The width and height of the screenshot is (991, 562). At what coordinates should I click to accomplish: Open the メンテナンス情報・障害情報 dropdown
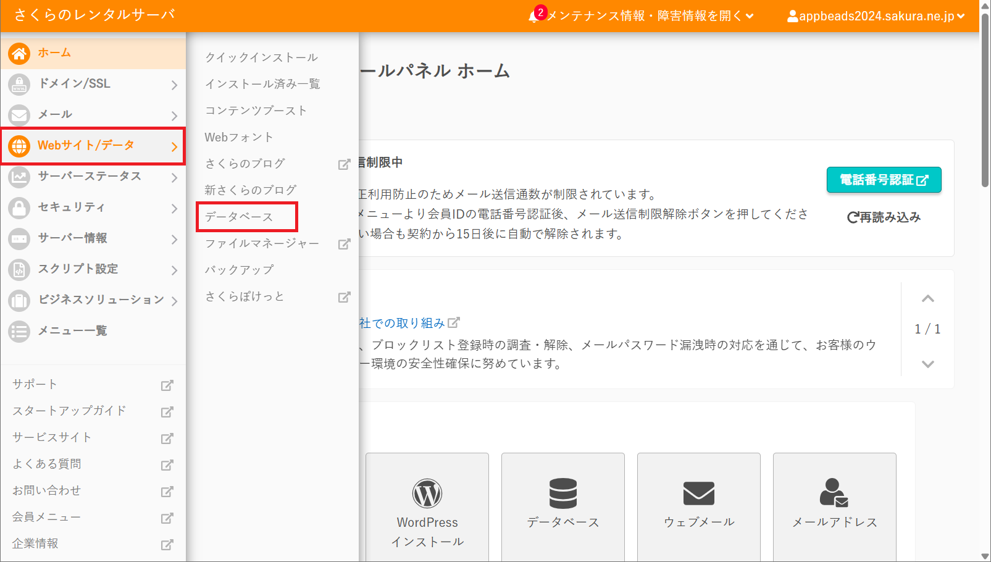(650, 16)
